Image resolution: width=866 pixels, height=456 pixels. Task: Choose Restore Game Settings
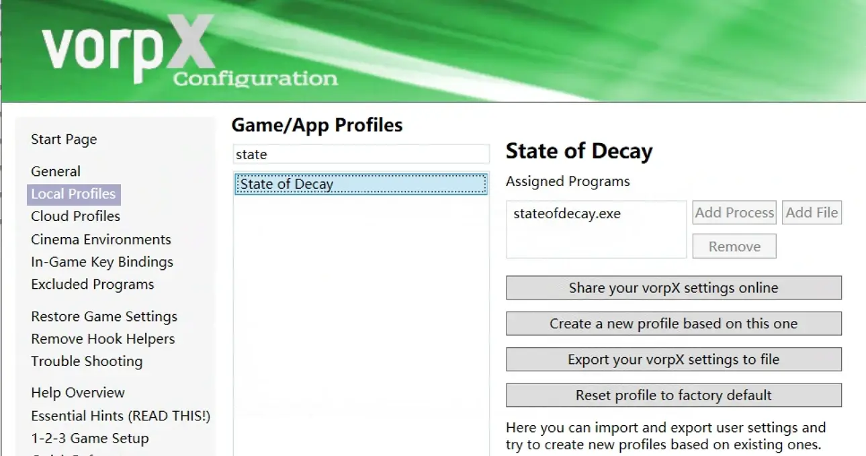104,316
